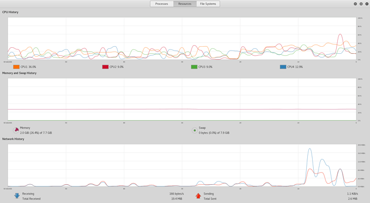Click the Memory pie chart icon
This screenshot has height=203, width=370.
[x=16, y=130]
